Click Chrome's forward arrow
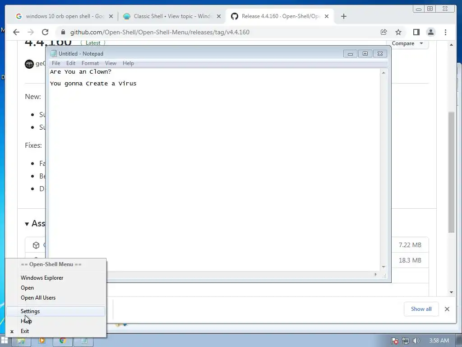 click(31, 32)
